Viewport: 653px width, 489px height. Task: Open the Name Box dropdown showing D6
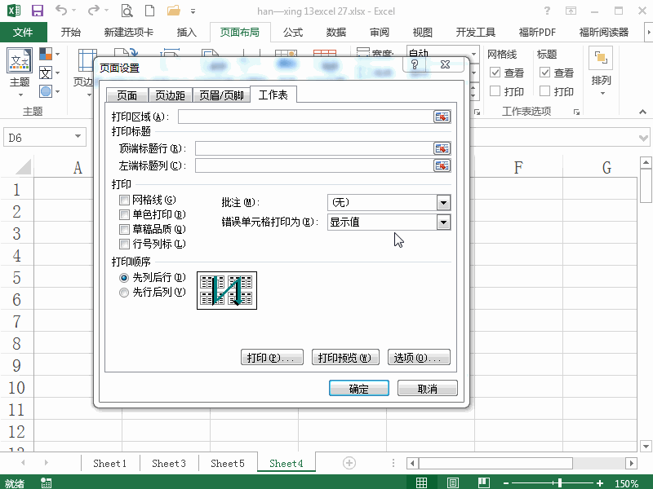pos(79,137)
